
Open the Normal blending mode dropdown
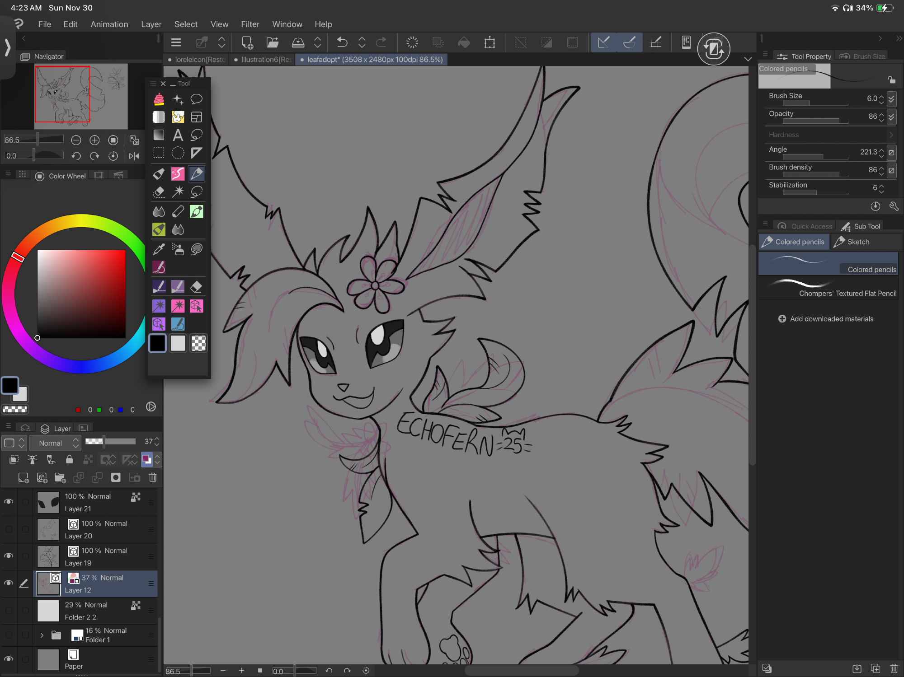[x=55, y=443]
